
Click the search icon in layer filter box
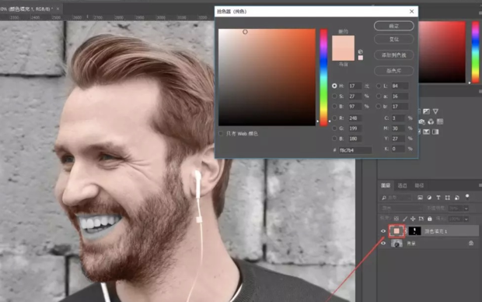pos(383,198)
